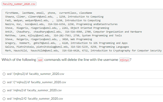Click the Nazire Koc data row
163x102 pixels.
(61, 24)
